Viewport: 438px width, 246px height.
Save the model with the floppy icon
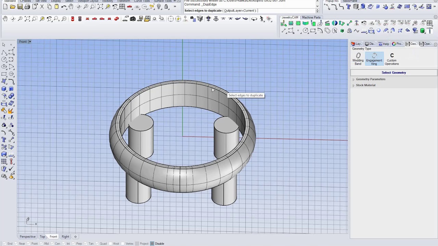pyautogui.click(x=20, y=7)
